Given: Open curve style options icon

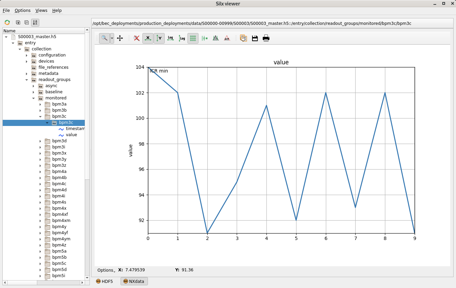Looking at the screenshot, I should click(x=205, y=38).
